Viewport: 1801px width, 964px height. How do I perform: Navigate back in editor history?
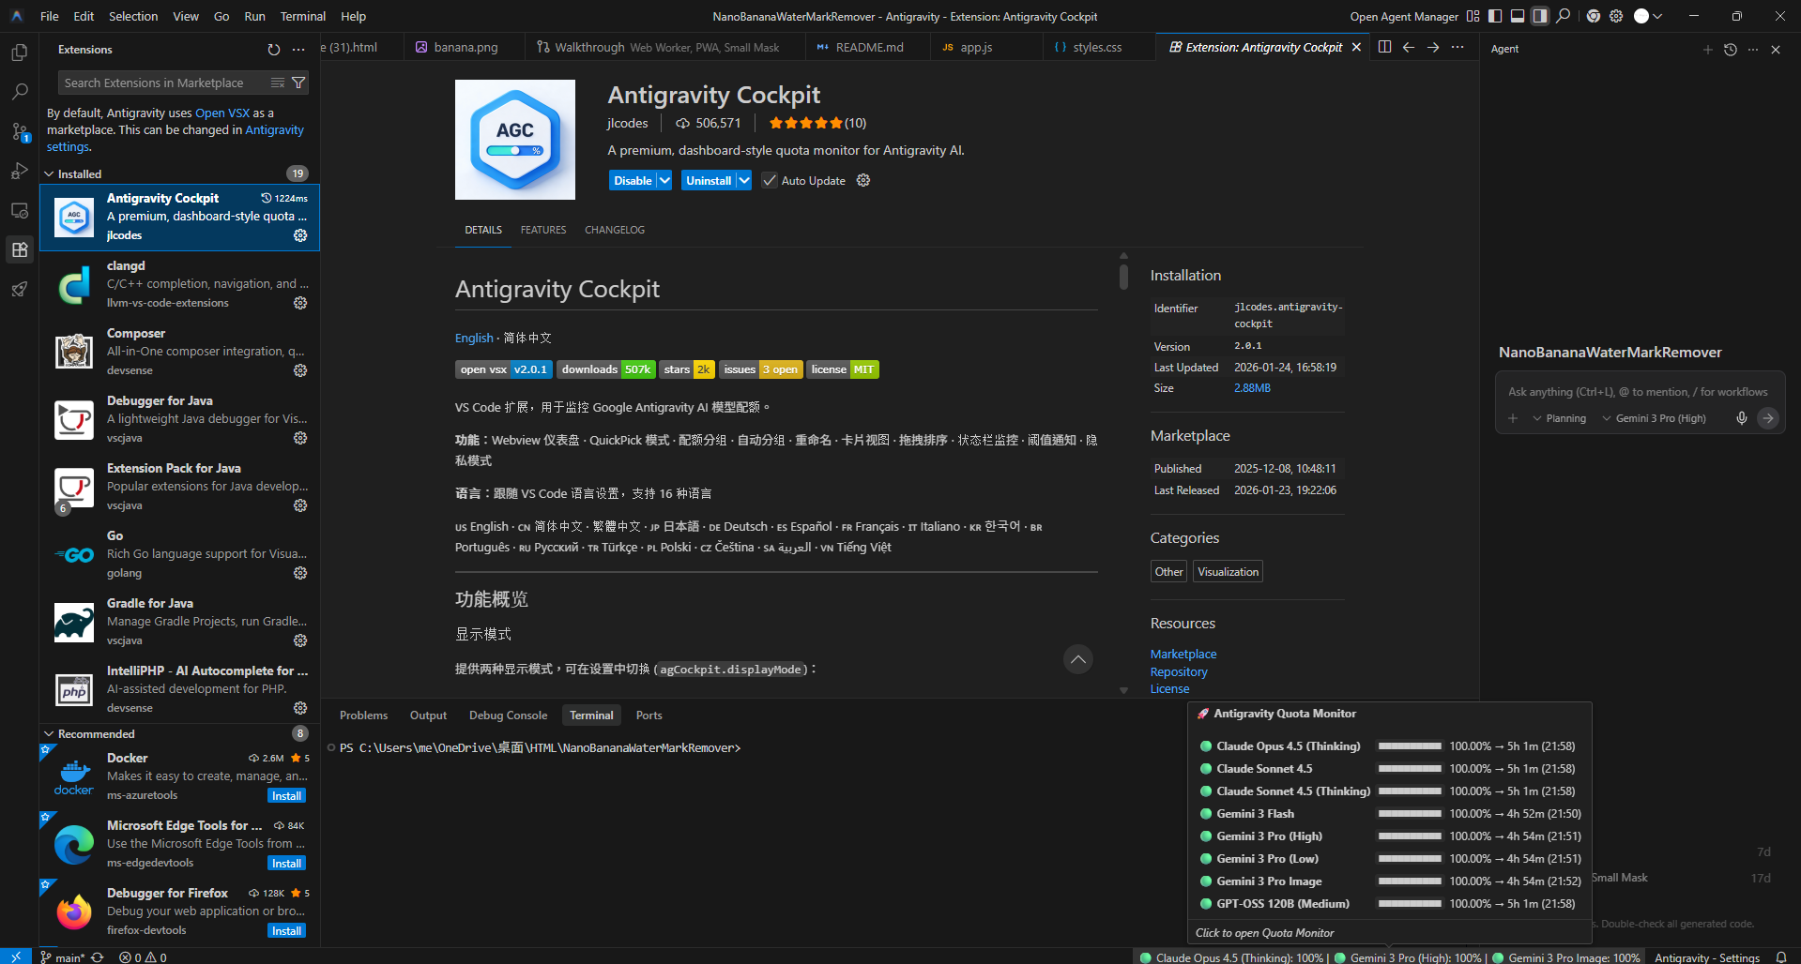1409,47
